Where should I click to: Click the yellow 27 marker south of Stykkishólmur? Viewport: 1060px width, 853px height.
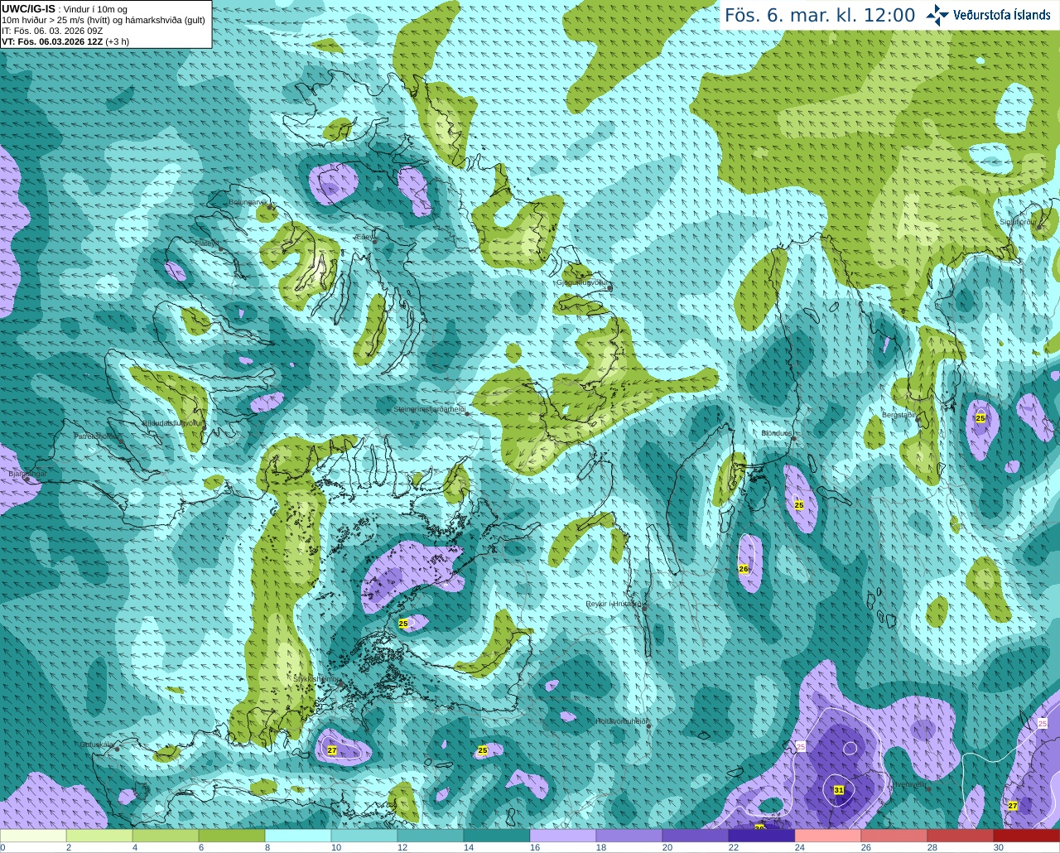pyautogui.click(x=332, y=750)
